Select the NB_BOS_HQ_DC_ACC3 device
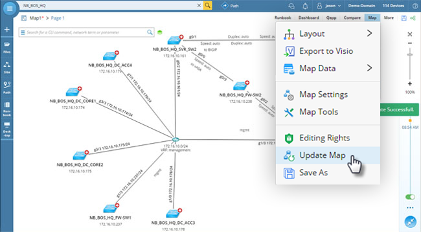This screenshot has height=246, width=421. coord(174,213)
